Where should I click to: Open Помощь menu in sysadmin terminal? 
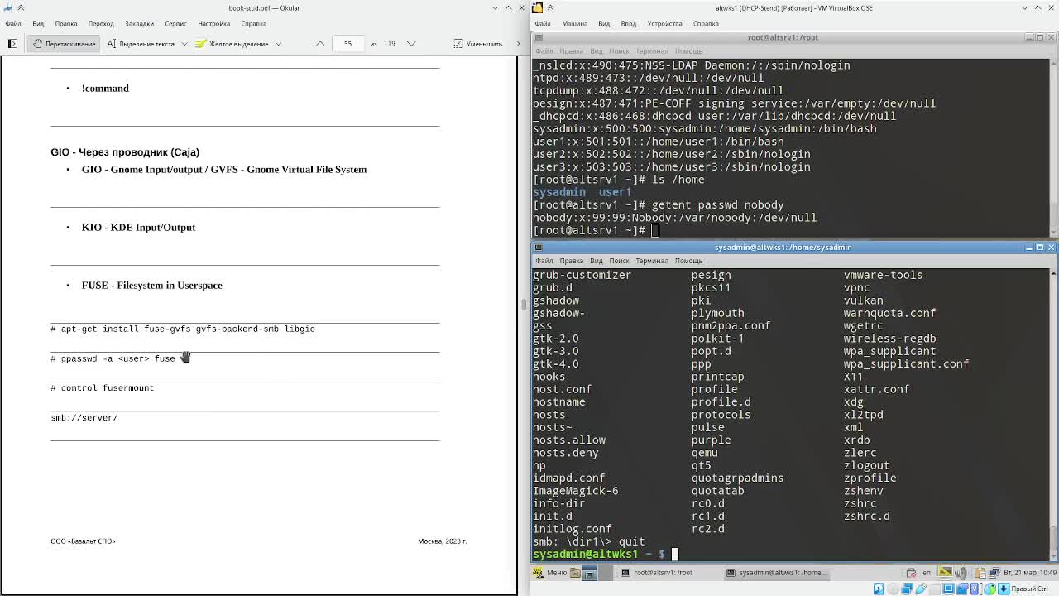point(688,261)
